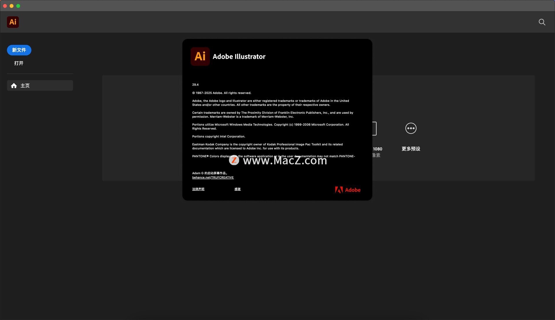The width and height of the screenshot is (555, 320).
Task: Open 更多预设 more presets ellipsis icon
Action: [411, 128]
